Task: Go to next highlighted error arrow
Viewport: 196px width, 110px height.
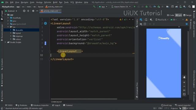Action: pos(133,20)
